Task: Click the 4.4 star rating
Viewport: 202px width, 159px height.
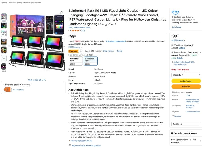Action: (75, 30)
